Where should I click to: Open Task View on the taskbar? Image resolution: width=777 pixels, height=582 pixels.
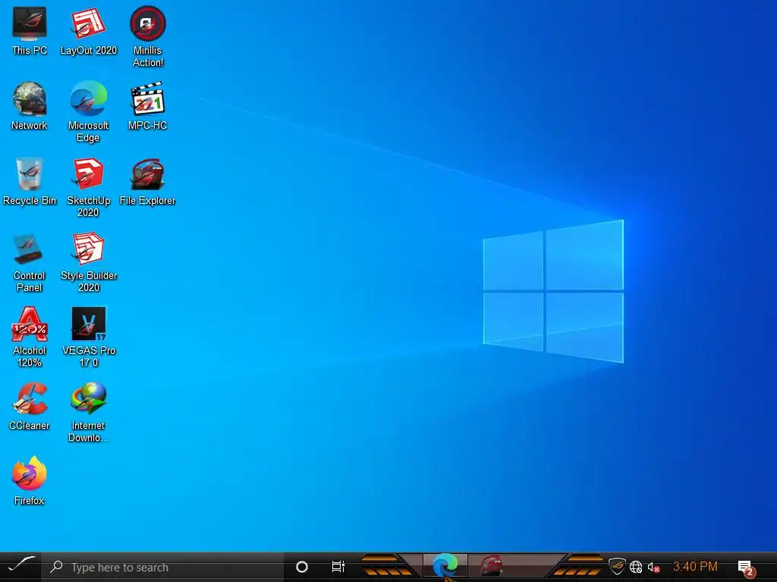click(338, 567)
